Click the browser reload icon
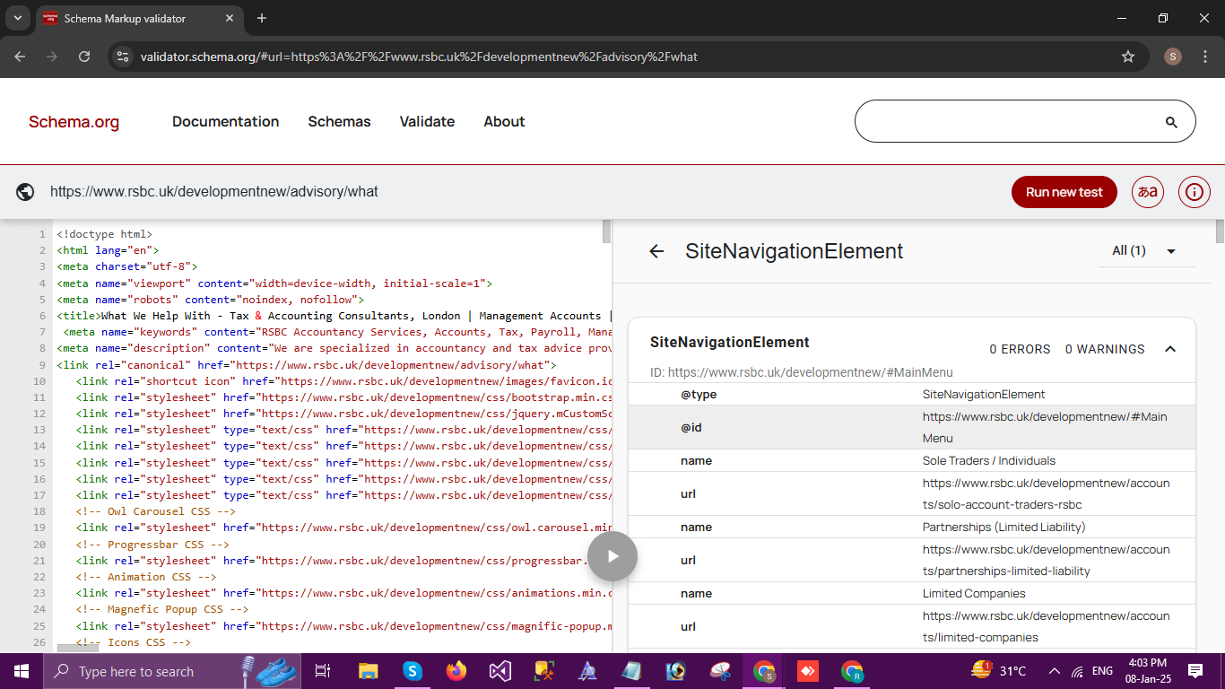The image size is (1225, 689). pos(84,57)
